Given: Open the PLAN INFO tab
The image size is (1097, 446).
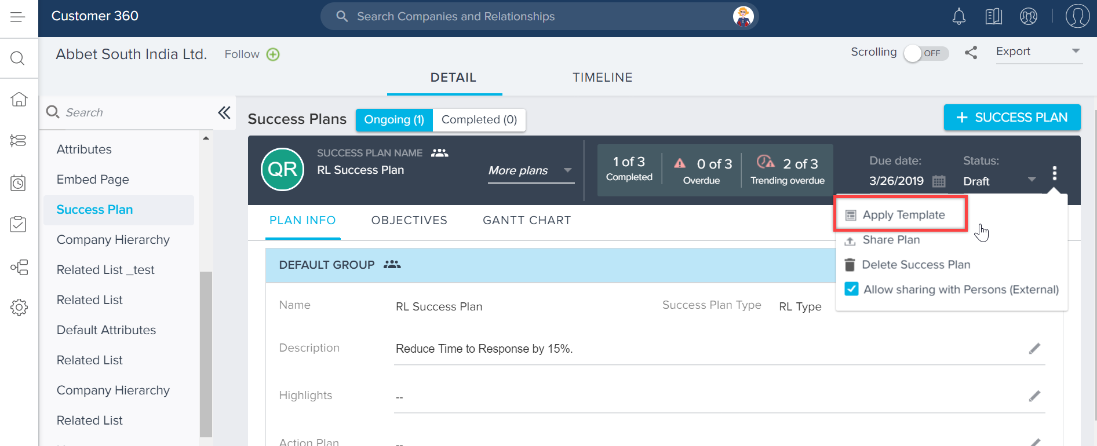Looking at the screenshot, I should pos(303,221).
